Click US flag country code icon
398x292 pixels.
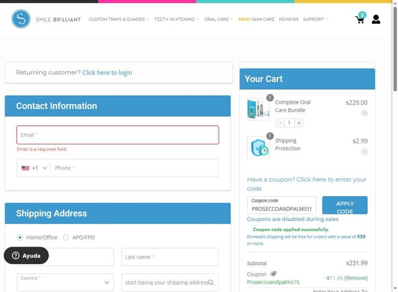click(x=25, y=168)
